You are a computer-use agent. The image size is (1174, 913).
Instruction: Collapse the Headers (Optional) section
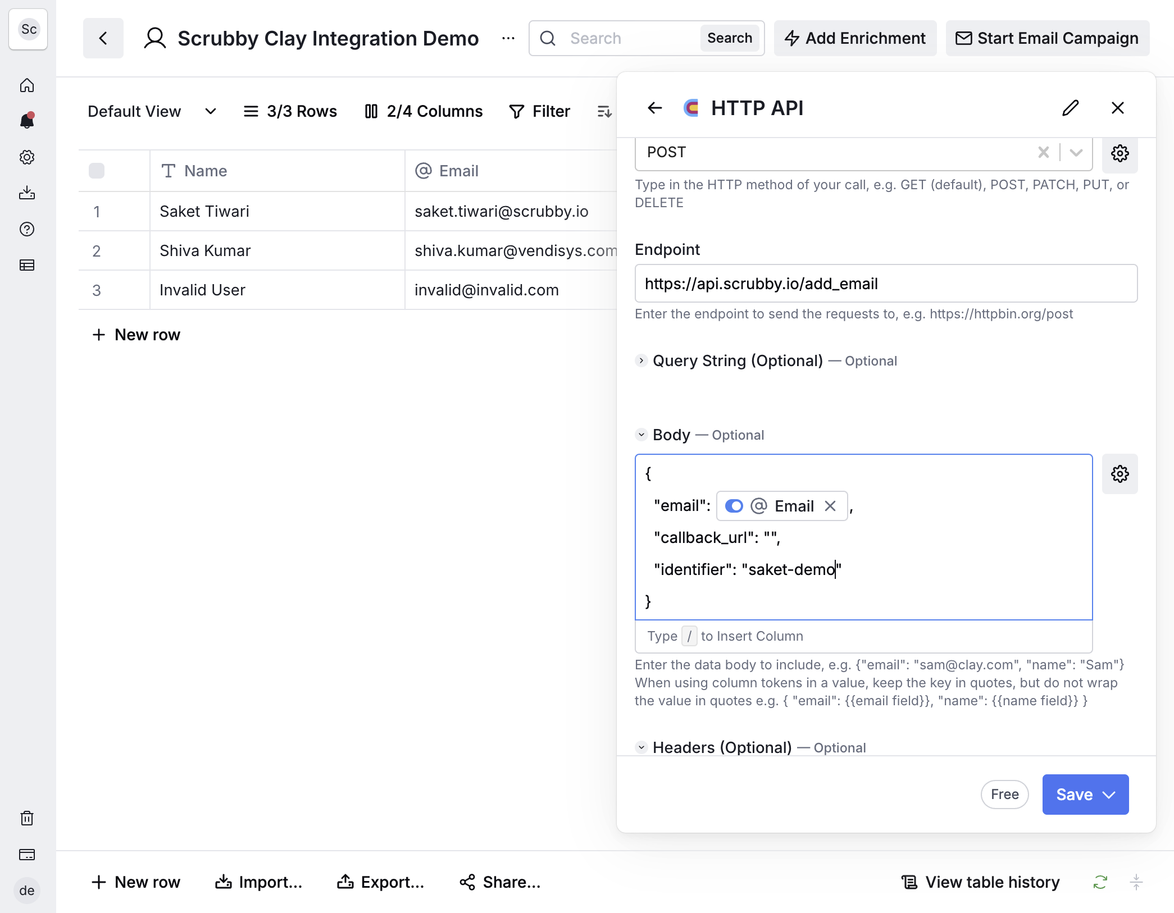pyautogui.click(x=641, y=747)
